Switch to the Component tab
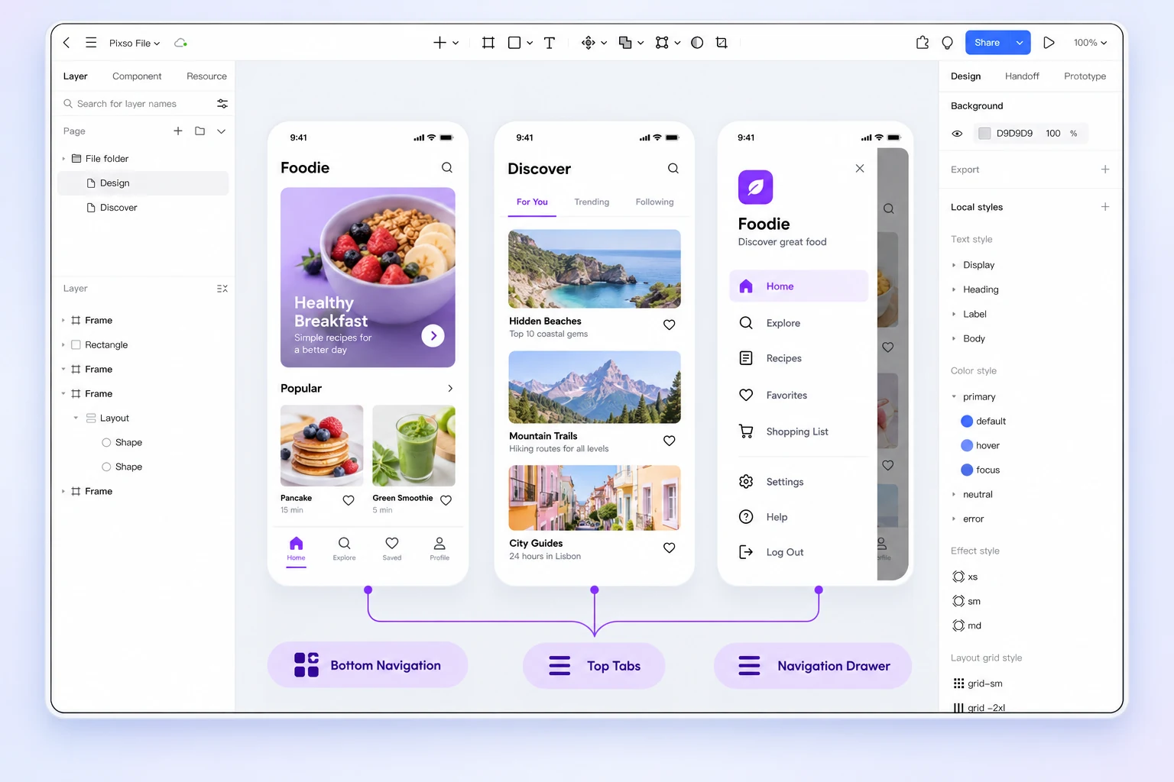Screen dimensions: 1174x782 pos(137,76)
